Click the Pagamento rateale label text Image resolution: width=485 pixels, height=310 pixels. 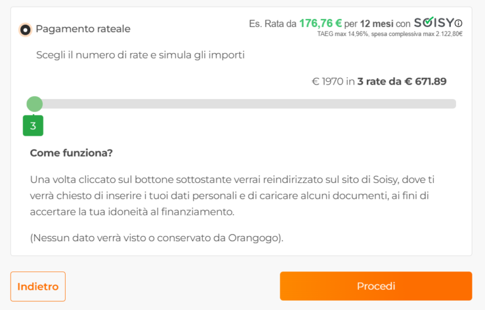point(83,29)
